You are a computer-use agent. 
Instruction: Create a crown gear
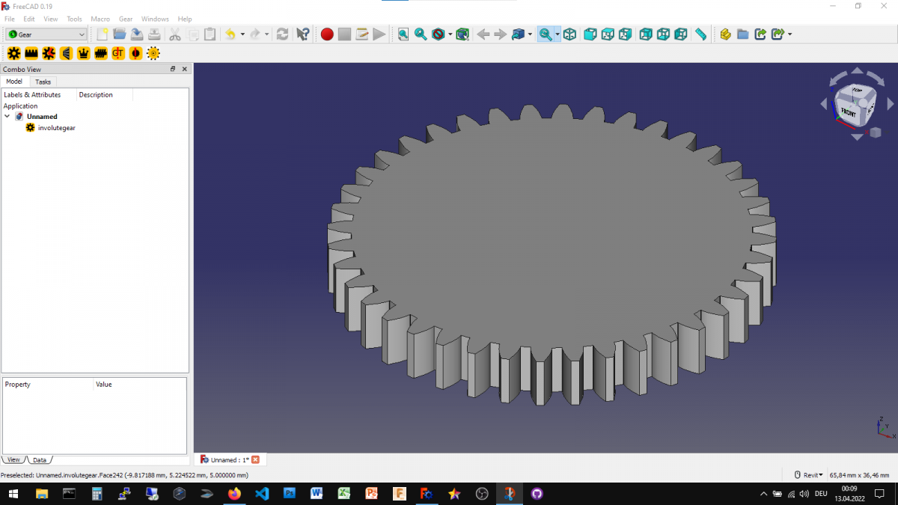tap(83, 53)
